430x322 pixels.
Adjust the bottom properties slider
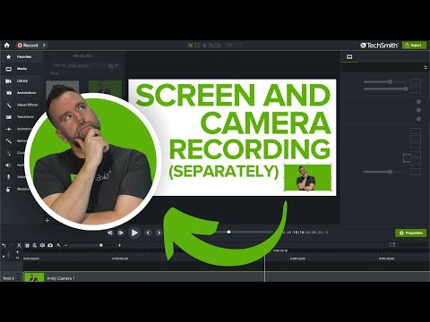point(390,172)
